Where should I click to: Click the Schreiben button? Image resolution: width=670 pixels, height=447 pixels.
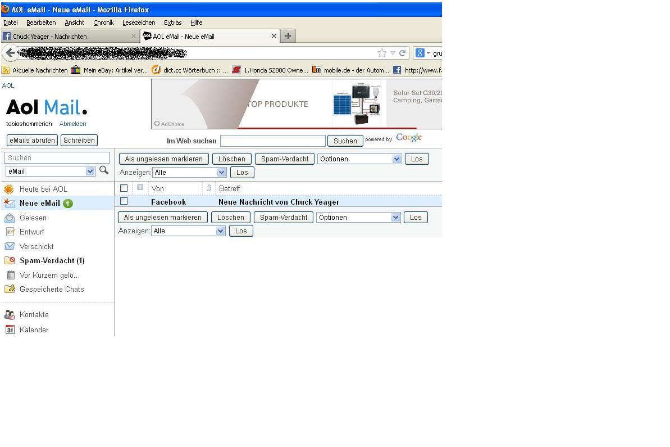click(x=79, y=141)
